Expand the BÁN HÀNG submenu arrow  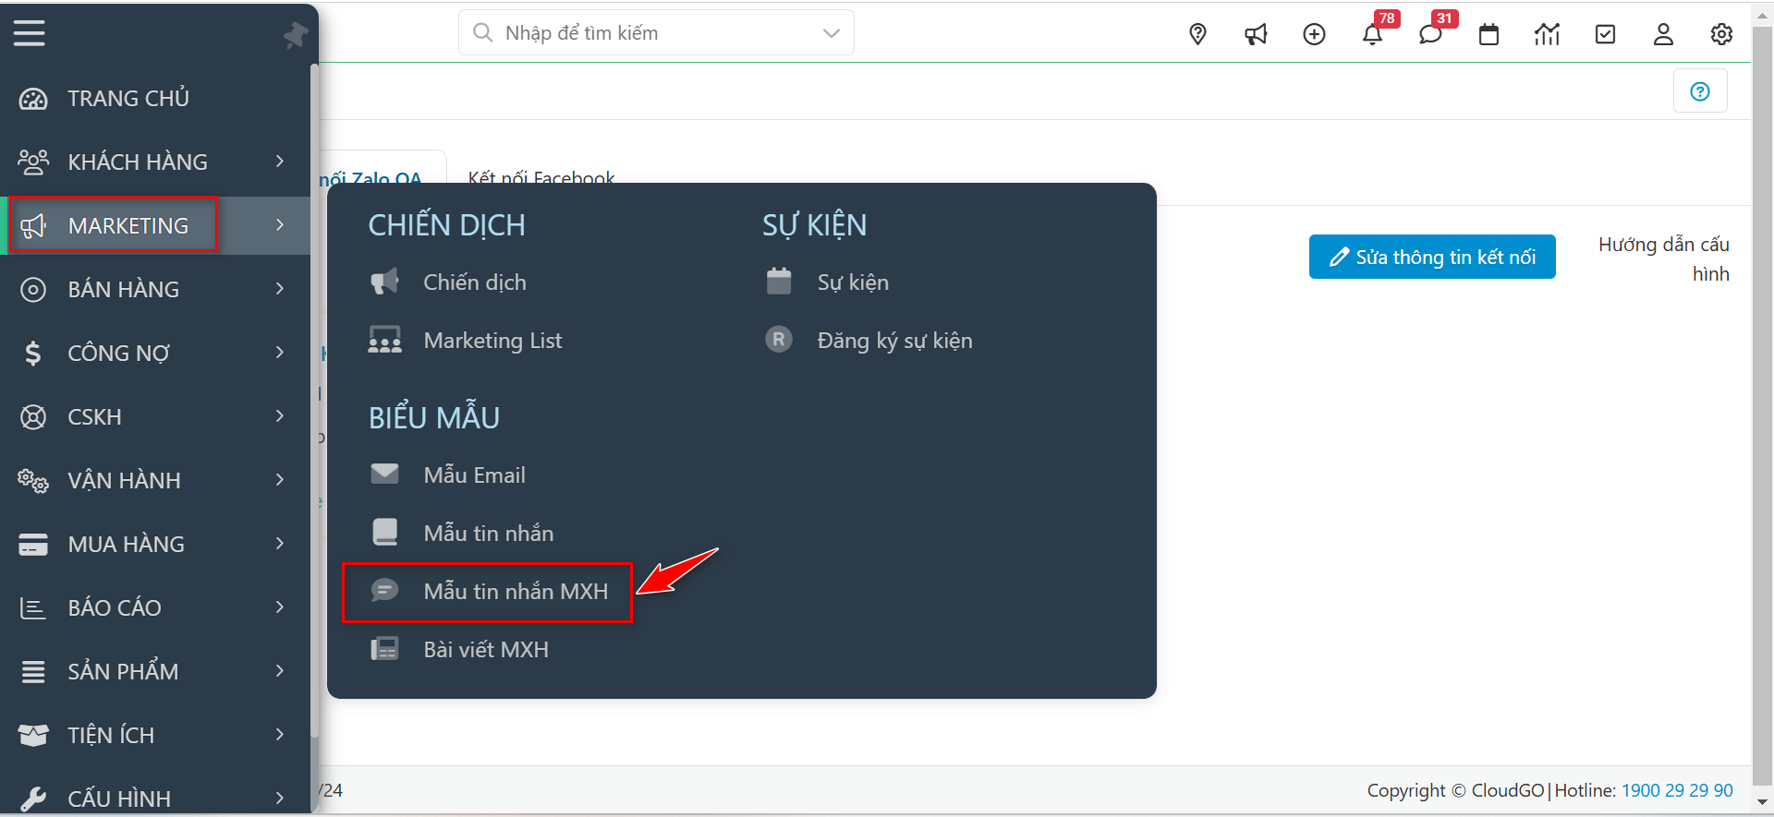280,289
